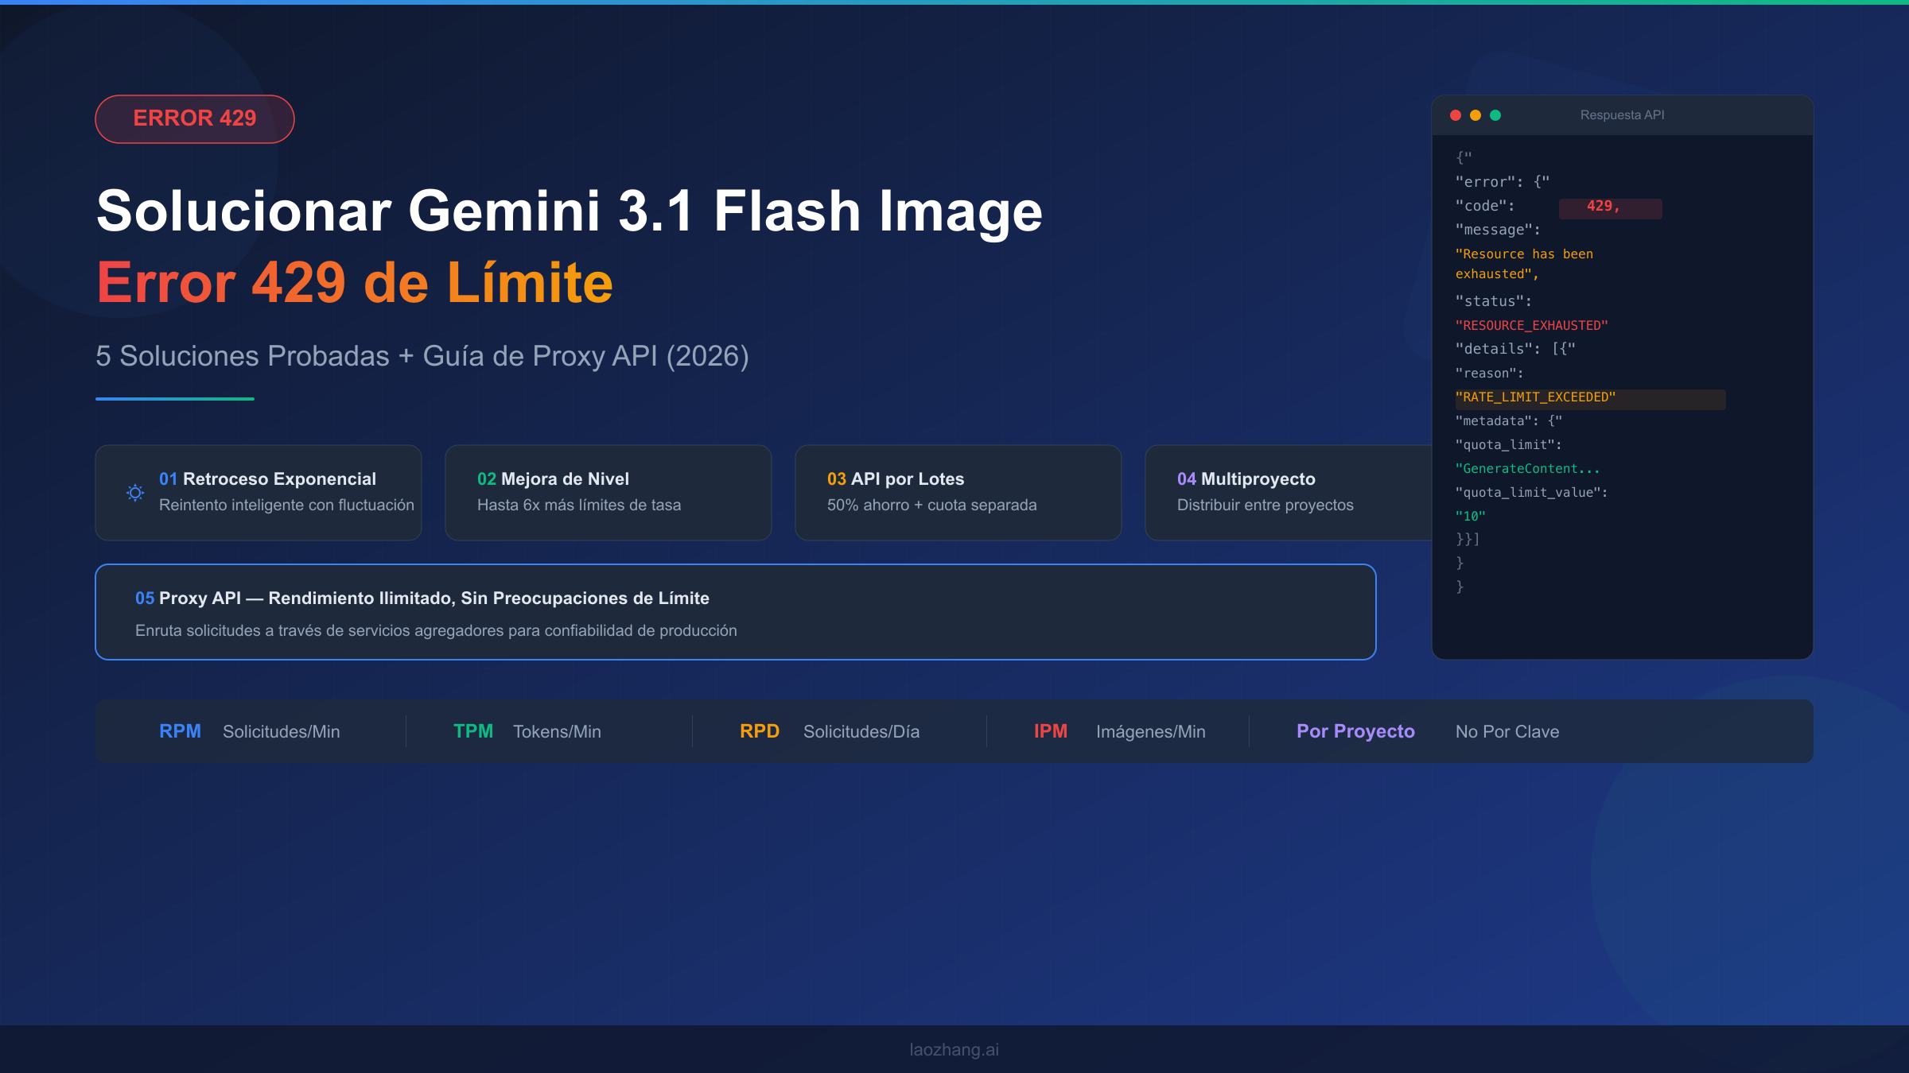Click the RPM metric label

[x=180, y=731]
